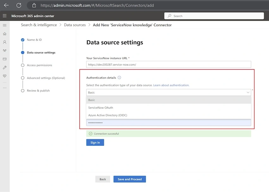
Task: Go back using the browser back arrow
Action: coord(6,5)
